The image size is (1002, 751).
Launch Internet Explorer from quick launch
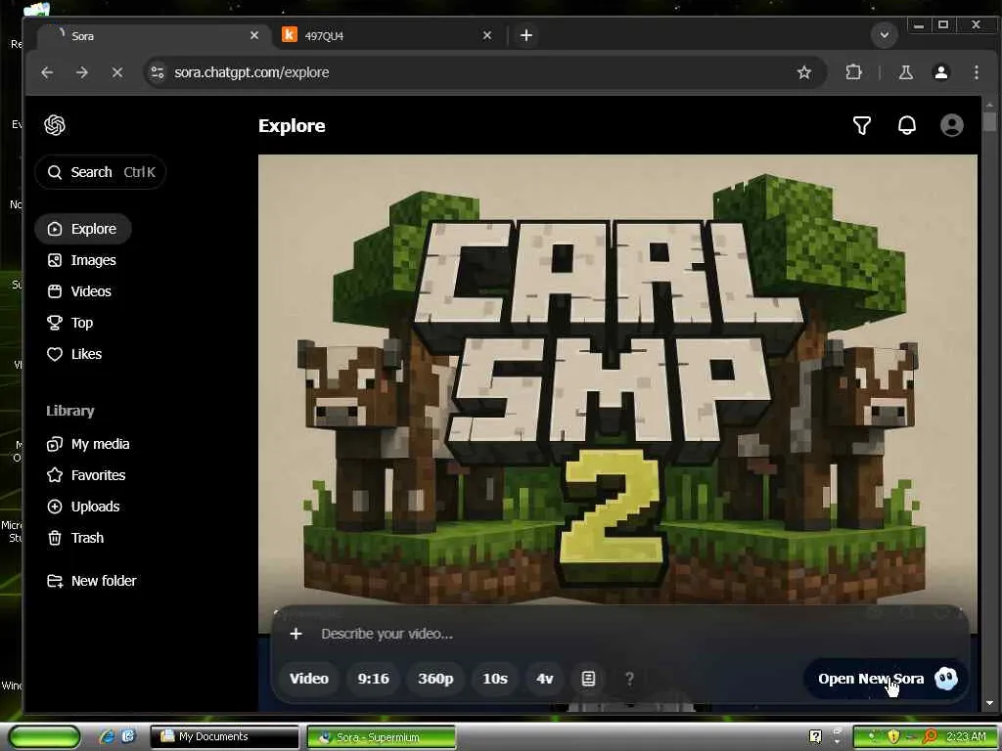click(107, 736)
